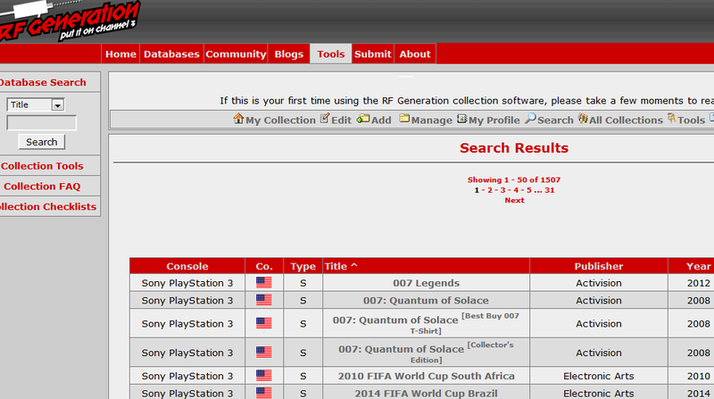Open the Collection Checklists link
Viewport: 714px width, 399px height.
[48, 206]
